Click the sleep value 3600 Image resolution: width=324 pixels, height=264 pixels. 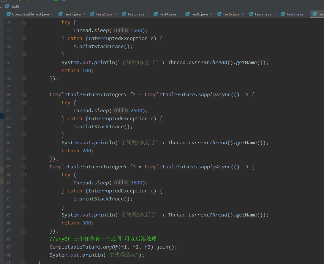(x=136, y=183)
